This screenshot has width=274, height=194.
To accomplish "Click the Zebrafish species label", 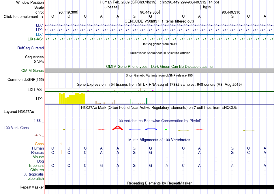I will 36,179.
